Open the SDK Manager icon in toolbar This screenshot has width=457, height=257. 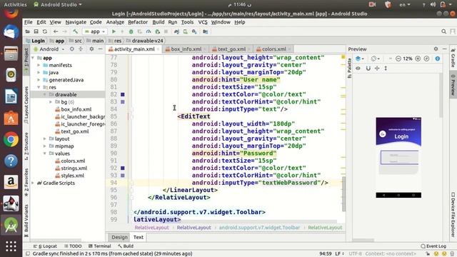click(194, 31)
